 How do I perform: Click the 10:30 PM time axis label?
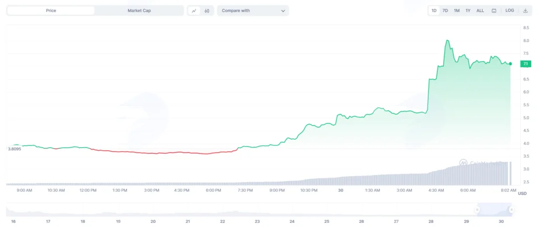308,190
